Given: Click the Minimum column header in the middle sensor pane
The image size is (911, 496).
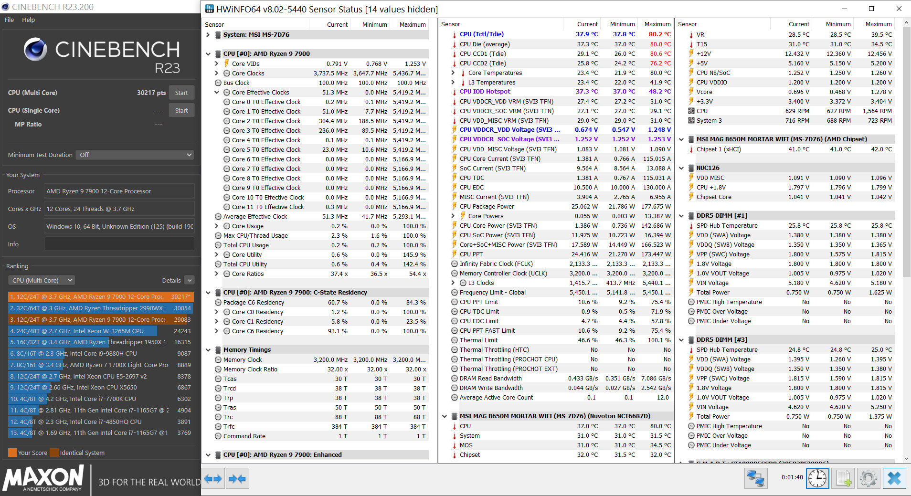Looking at the screenshot, I should point(623,24).
